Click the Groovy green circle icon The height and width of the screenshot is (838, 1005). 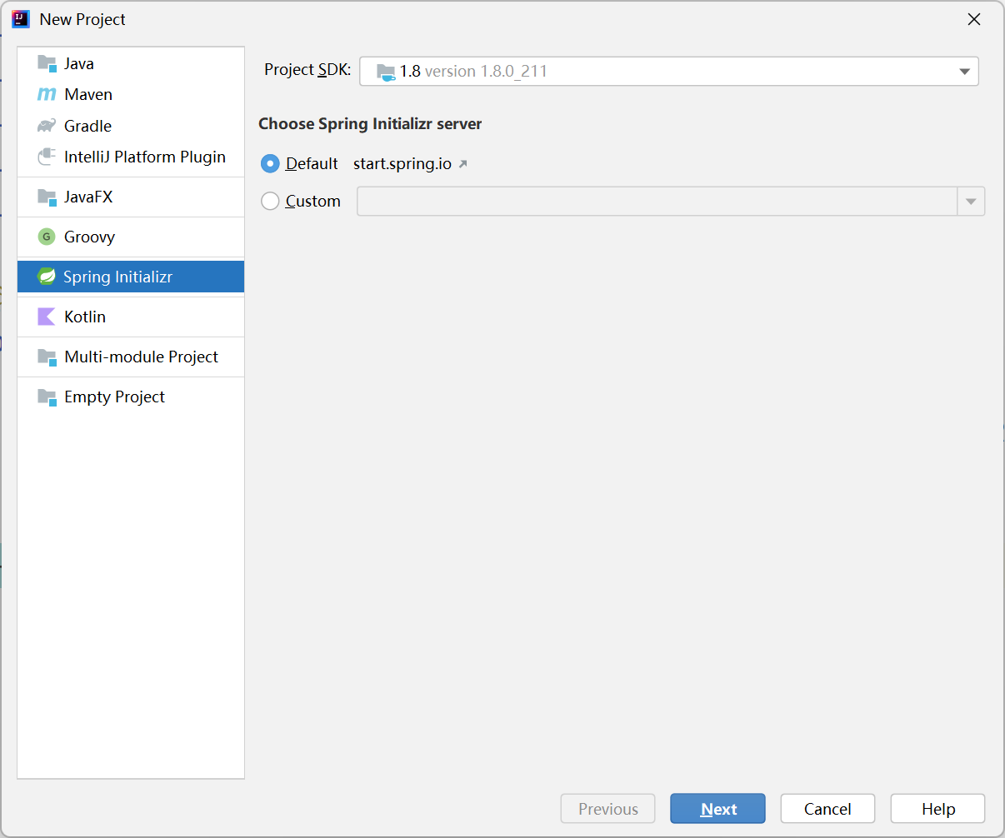click(x=47, y=237)
